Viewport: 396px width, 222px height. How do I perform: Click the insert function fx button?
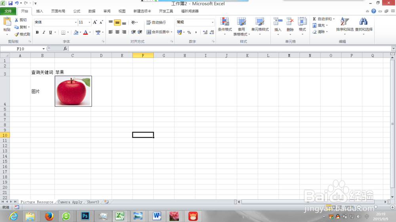click(65, 49)
